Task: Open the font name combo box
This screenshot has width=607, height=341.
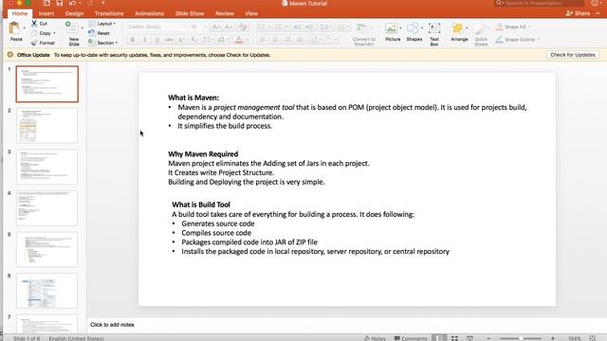Action: 156,27
